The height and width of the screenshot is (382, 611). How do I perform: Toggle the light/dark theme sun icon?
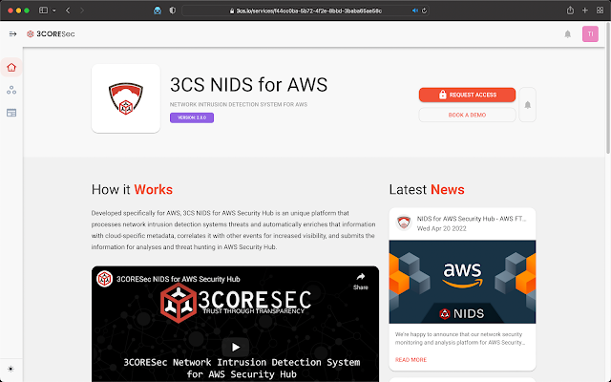(x=11, y=369)
